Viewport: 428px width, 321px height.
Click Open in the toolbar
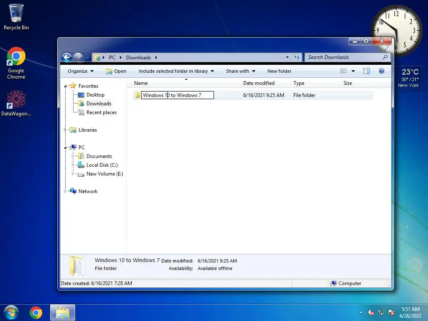coord(116,71)
